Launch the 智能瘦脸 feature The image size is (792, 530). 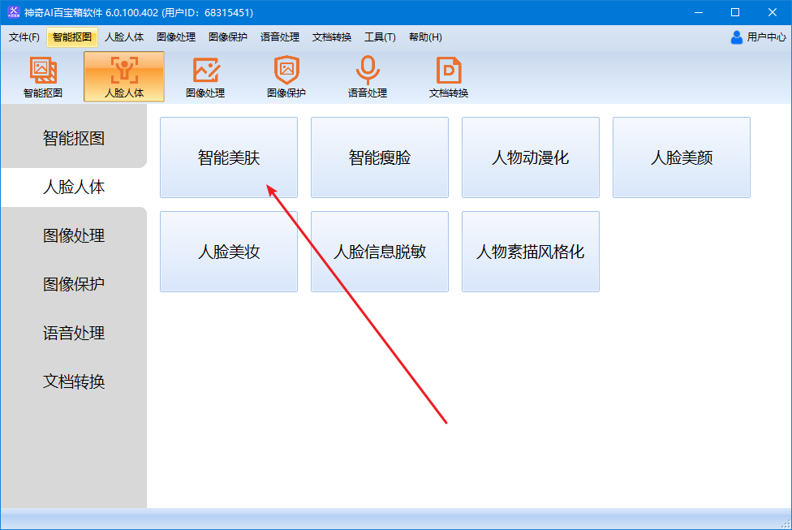tap(380, 157)
